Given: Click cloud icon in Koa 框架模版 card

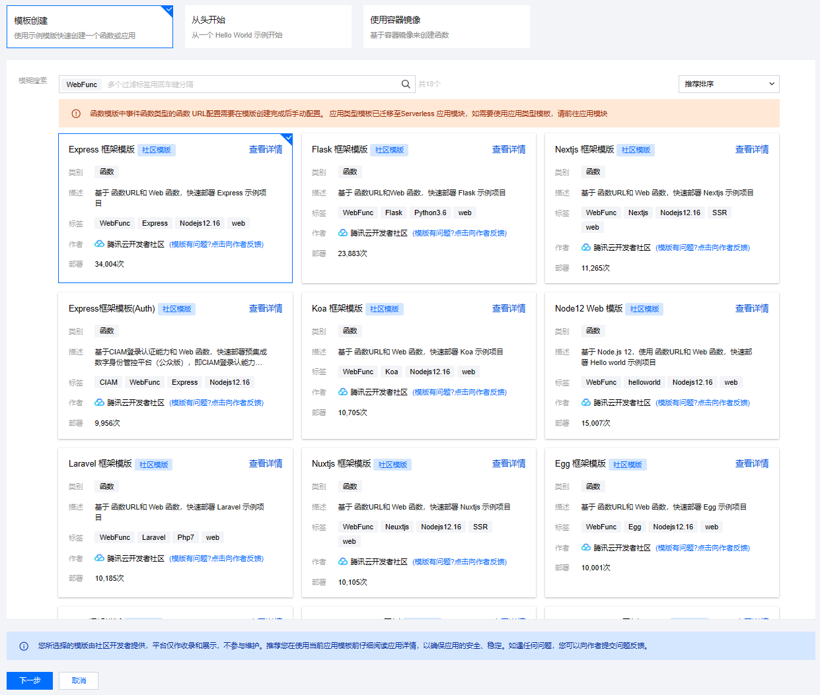Looking at the screenshot, I should (x=343, y=392).
